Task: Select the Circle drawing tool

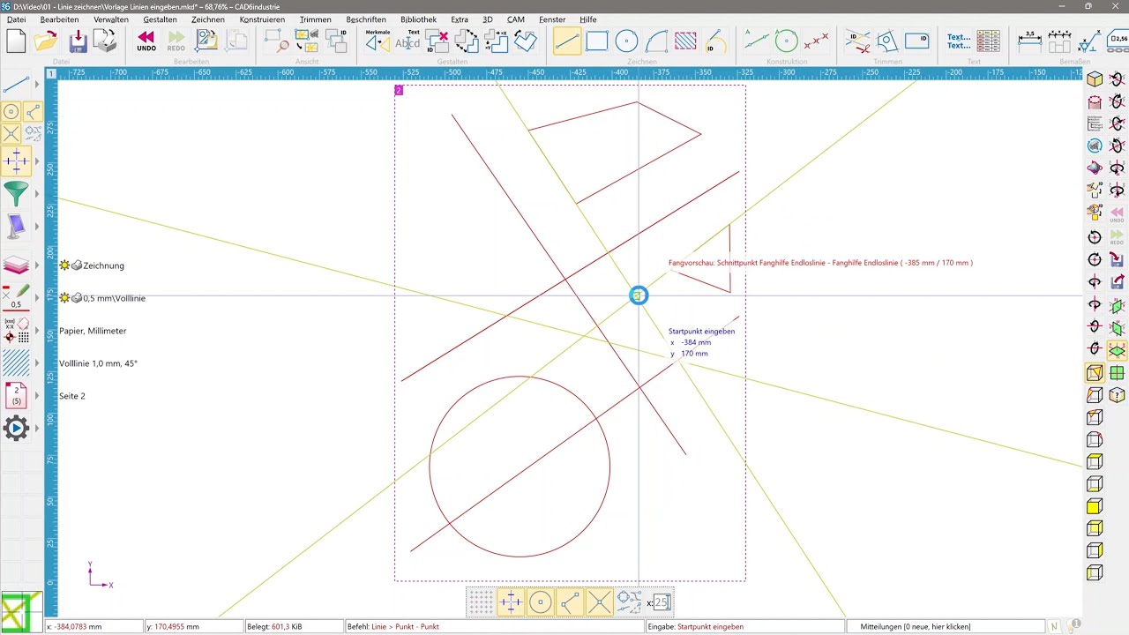Action: [x=626, y=41]
